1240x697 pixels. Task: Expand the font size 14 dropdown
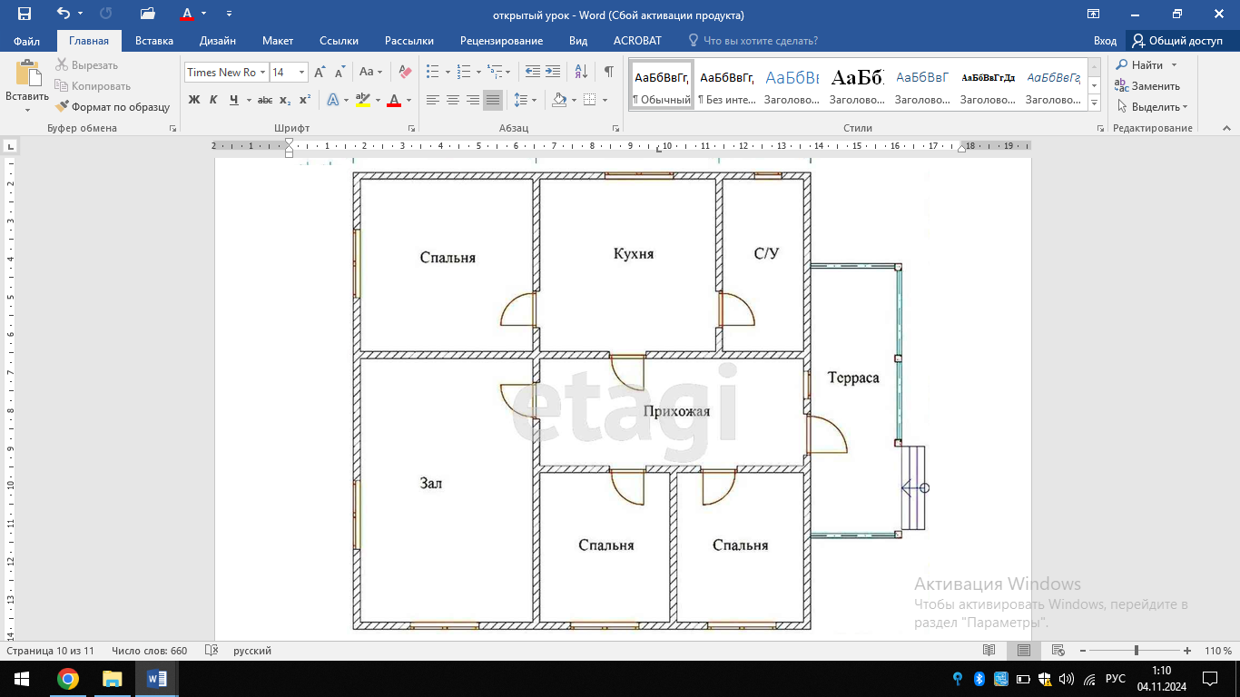click(x=301, y=73)
